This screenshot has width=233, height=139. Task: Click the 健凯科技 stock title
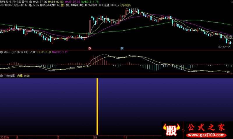[x=6, y=1]
